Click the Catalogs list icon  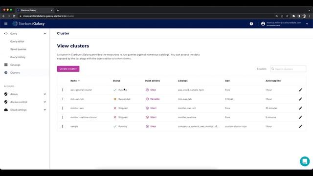pos(6,65)
